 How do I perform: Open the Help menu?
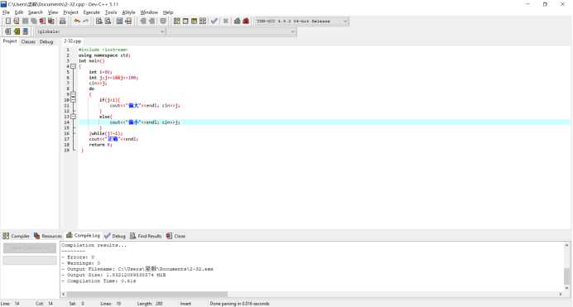pos(168,12)
